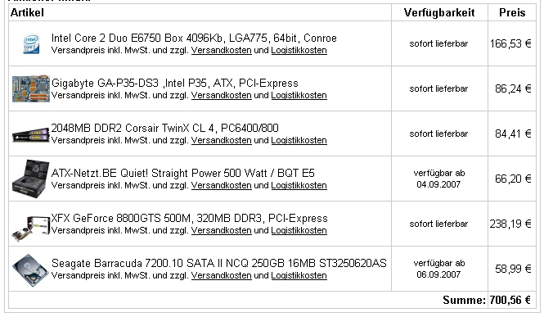The height and width of the screenshot is (317, 544).
Task: Open Versandkosten link under Gigabyte GA-P35-DS3
Action: [222, 96]
